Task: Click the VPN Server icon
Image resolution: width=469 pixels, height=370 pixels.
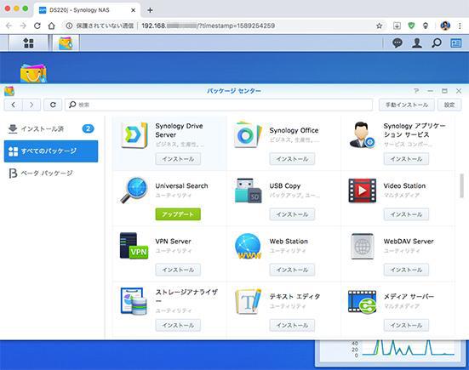Action: (134, 246)
